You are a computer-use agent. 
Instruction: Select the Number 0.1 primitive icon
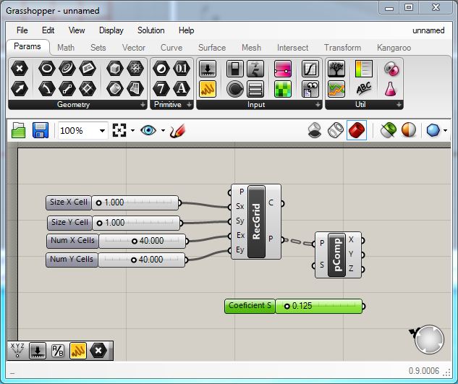click(182, 69)
